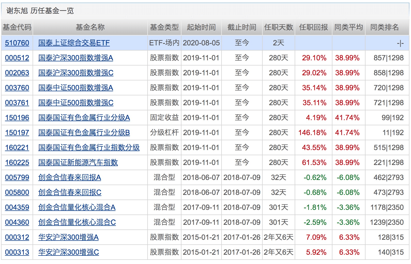Open fund code link 000313
This screenshot has width=411, height=264.
pos(17,252)
